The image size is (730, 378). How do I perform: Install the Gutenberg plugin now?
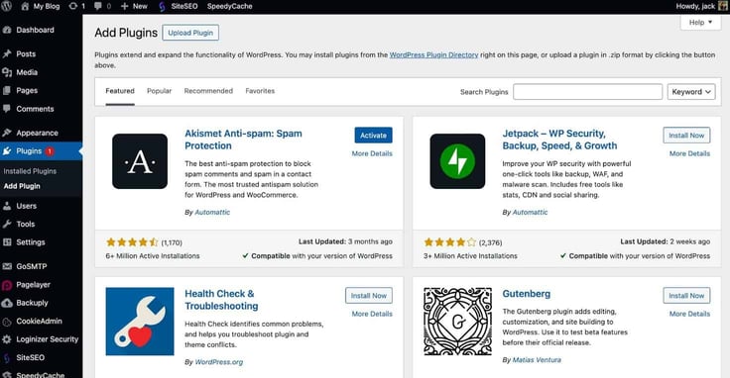[x=686, y=295]
